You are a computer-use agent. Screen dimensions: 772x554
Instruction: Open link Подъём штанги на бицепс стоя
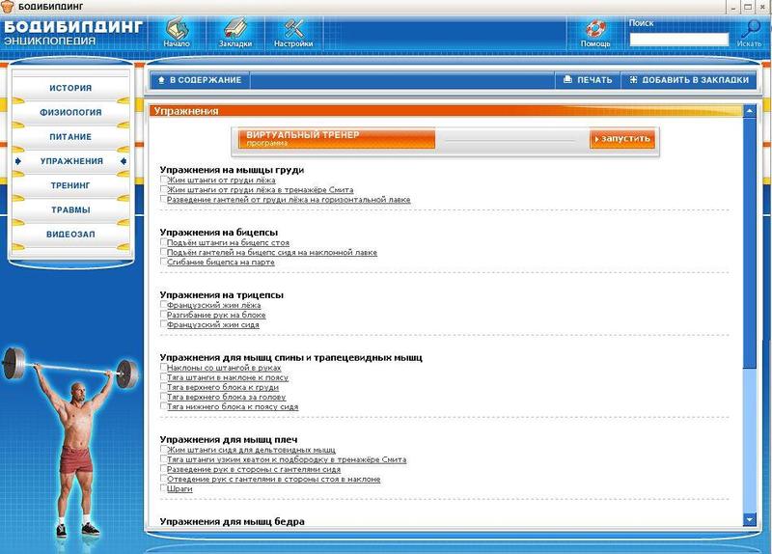(228, 243)
